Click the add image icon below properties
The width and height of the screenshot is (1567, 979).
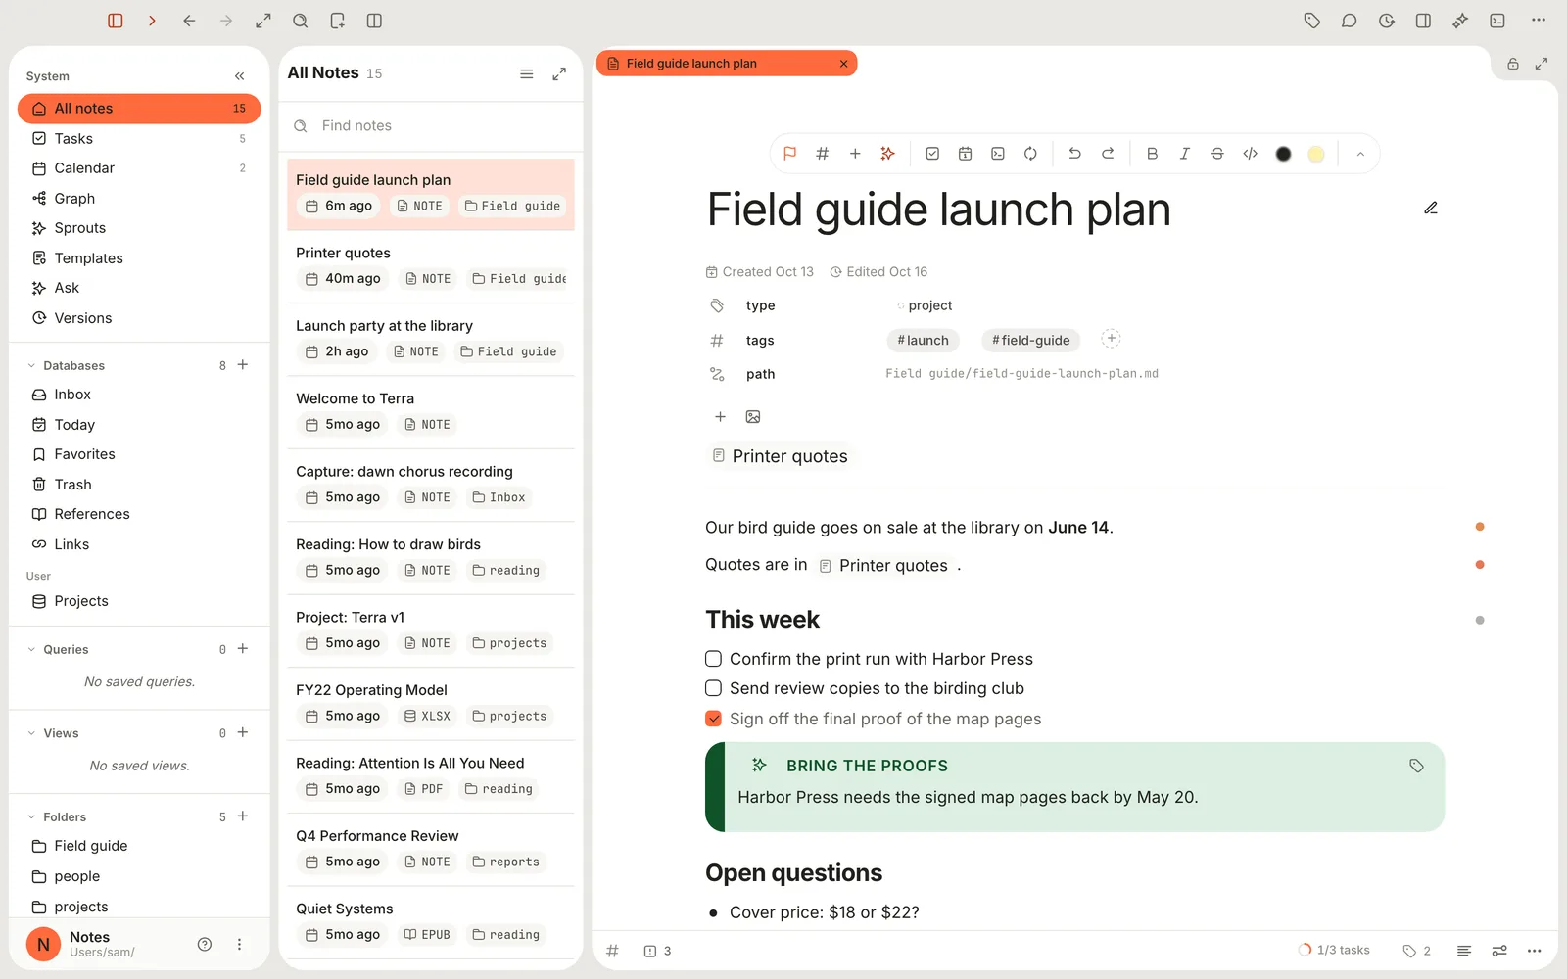click(753, 417)
